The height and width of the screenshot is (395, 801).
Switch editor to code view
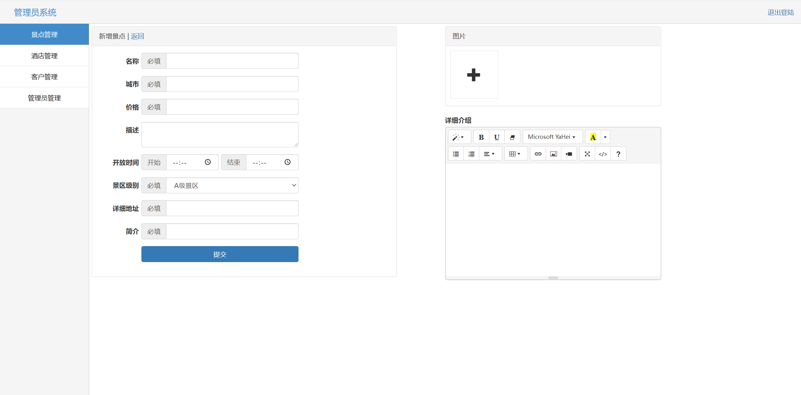point(603,154)
